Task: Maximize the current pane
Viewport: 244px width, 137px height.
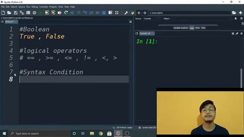Action: (x=110, y=13)
